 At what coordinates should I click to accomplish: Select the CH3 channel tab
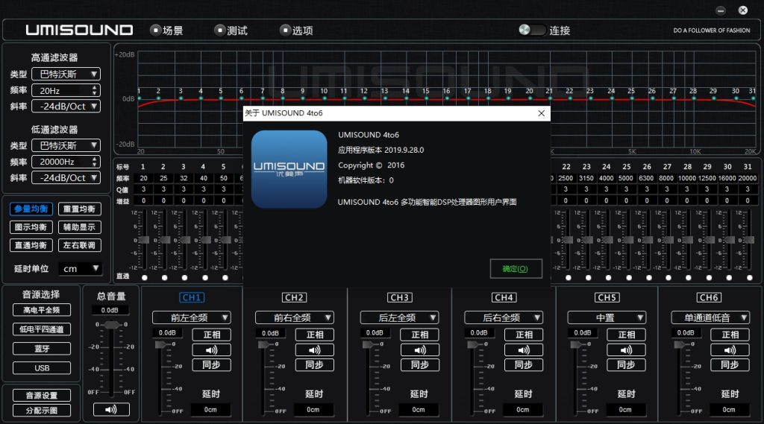click(400, 297)
